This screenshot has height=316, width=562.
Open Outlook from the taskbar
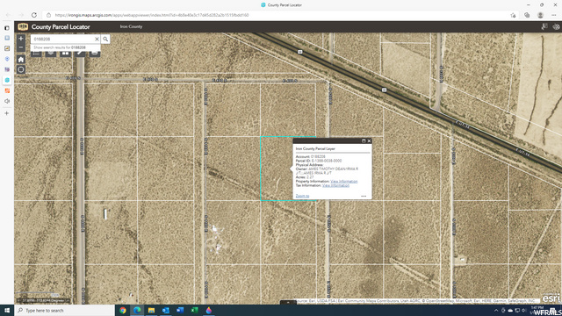(166, 310)
